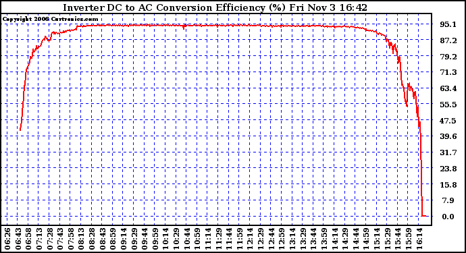Click the curve's starting point near 06:43
The image size is (466, 253).
[20, 130]
